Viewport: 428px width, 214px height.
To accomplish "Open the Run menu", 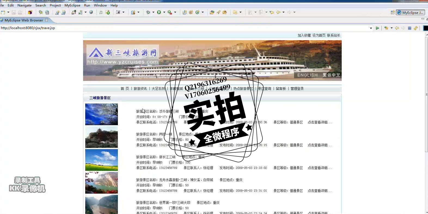I will tap(87, 5).
